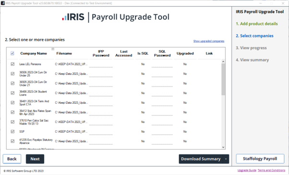This screenshot has height=175, width=289.
Task: Click the filename cell of the SSP row
Action: point(71,131)
